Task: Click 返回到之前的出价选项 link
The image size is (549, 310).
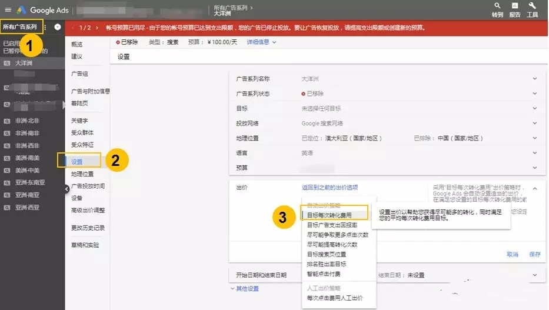Action: [330, 188]
